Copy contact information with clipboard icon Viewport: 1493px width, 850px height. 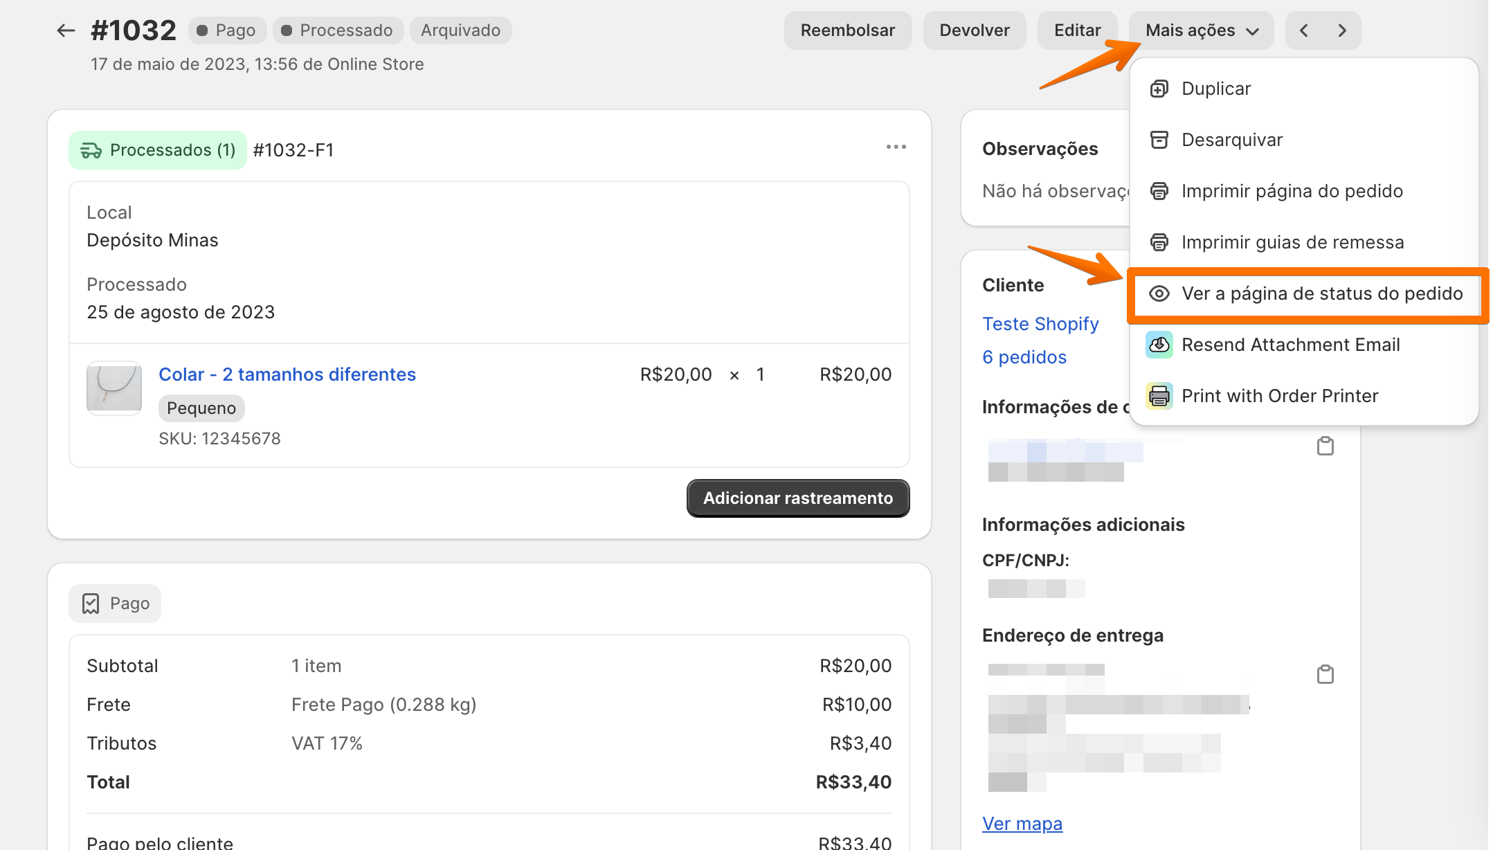(x=1325, y=446)
